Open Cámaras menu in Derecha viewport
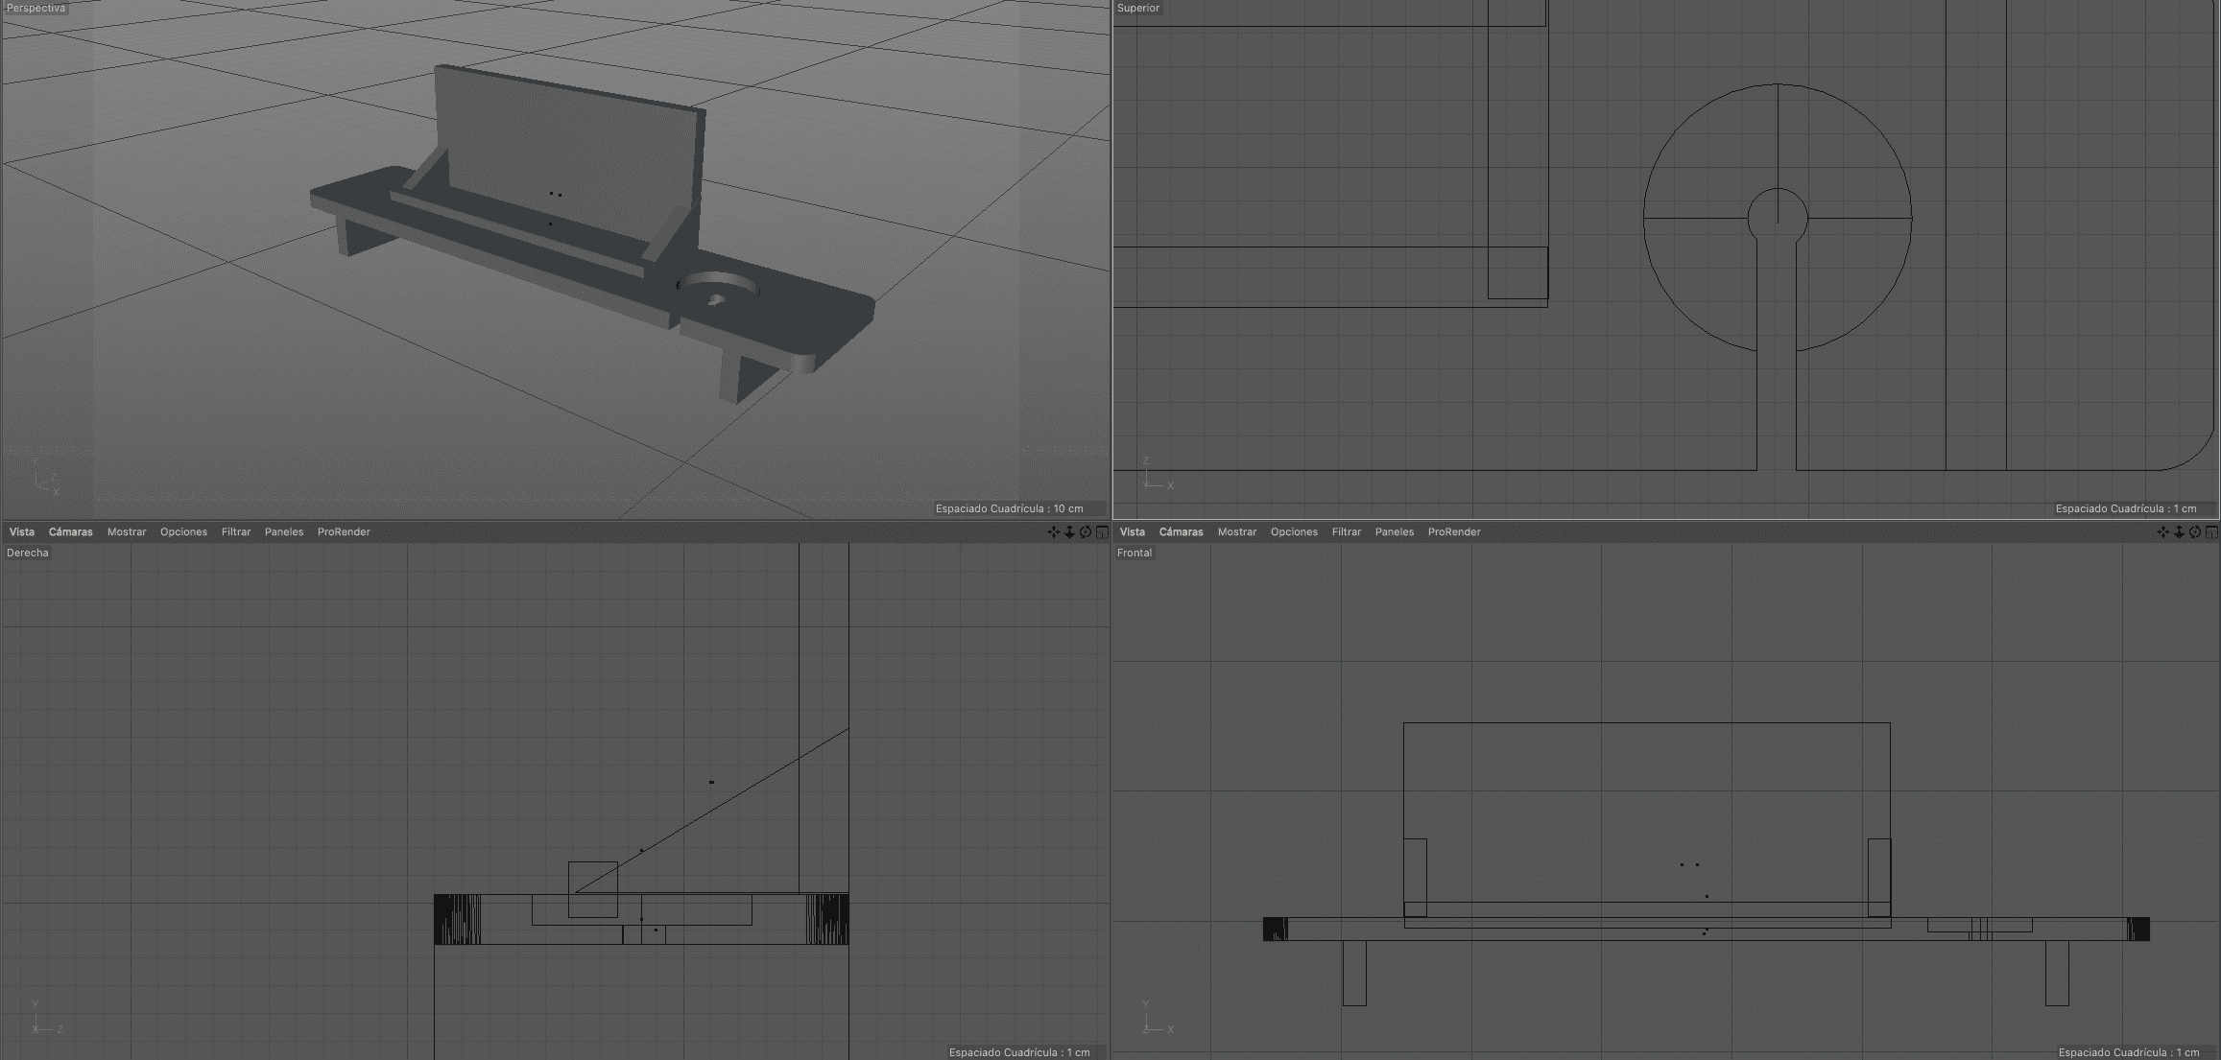The height and width of the screenshot is (1060, 2221). pyautogui.click(x=71, y=532)
